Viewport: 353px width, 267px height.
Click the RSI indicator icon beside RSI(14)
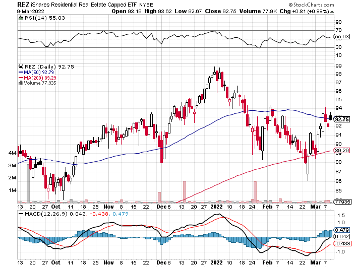[x=21, y=18]
